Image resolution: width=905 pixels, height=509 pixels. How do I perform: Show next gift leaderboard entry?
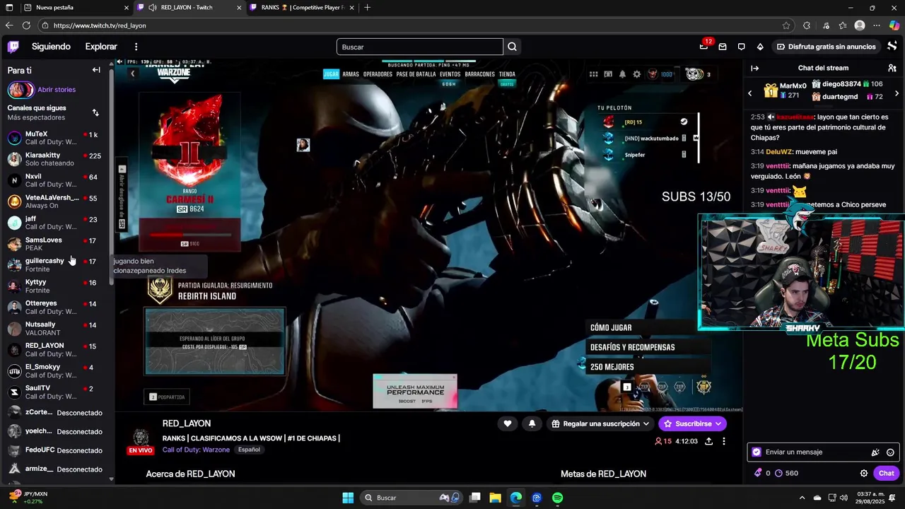click(897, 93)
